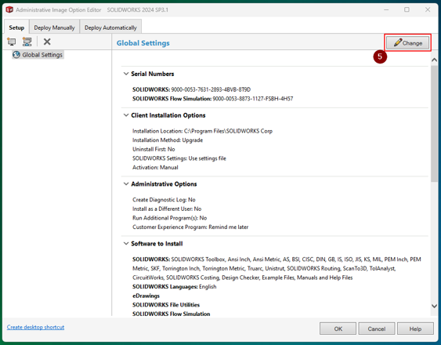Click the Add Machine toolbar icon

click(x=12, y=42)
